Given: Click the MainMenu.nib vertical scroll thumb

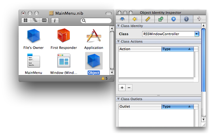Looking at the screenshot, I should [x=112, y=50].
